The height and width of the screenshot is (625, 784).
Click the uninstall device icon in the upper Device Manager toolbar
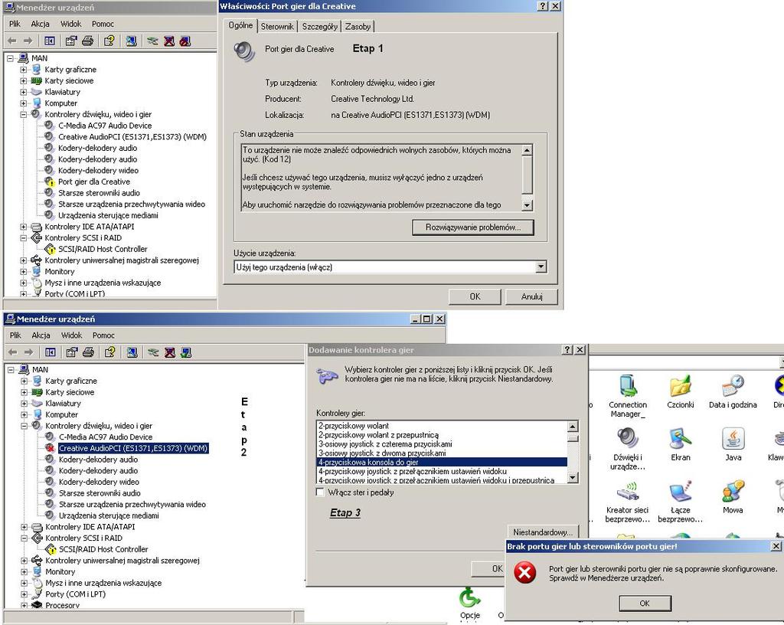[169, 41]
